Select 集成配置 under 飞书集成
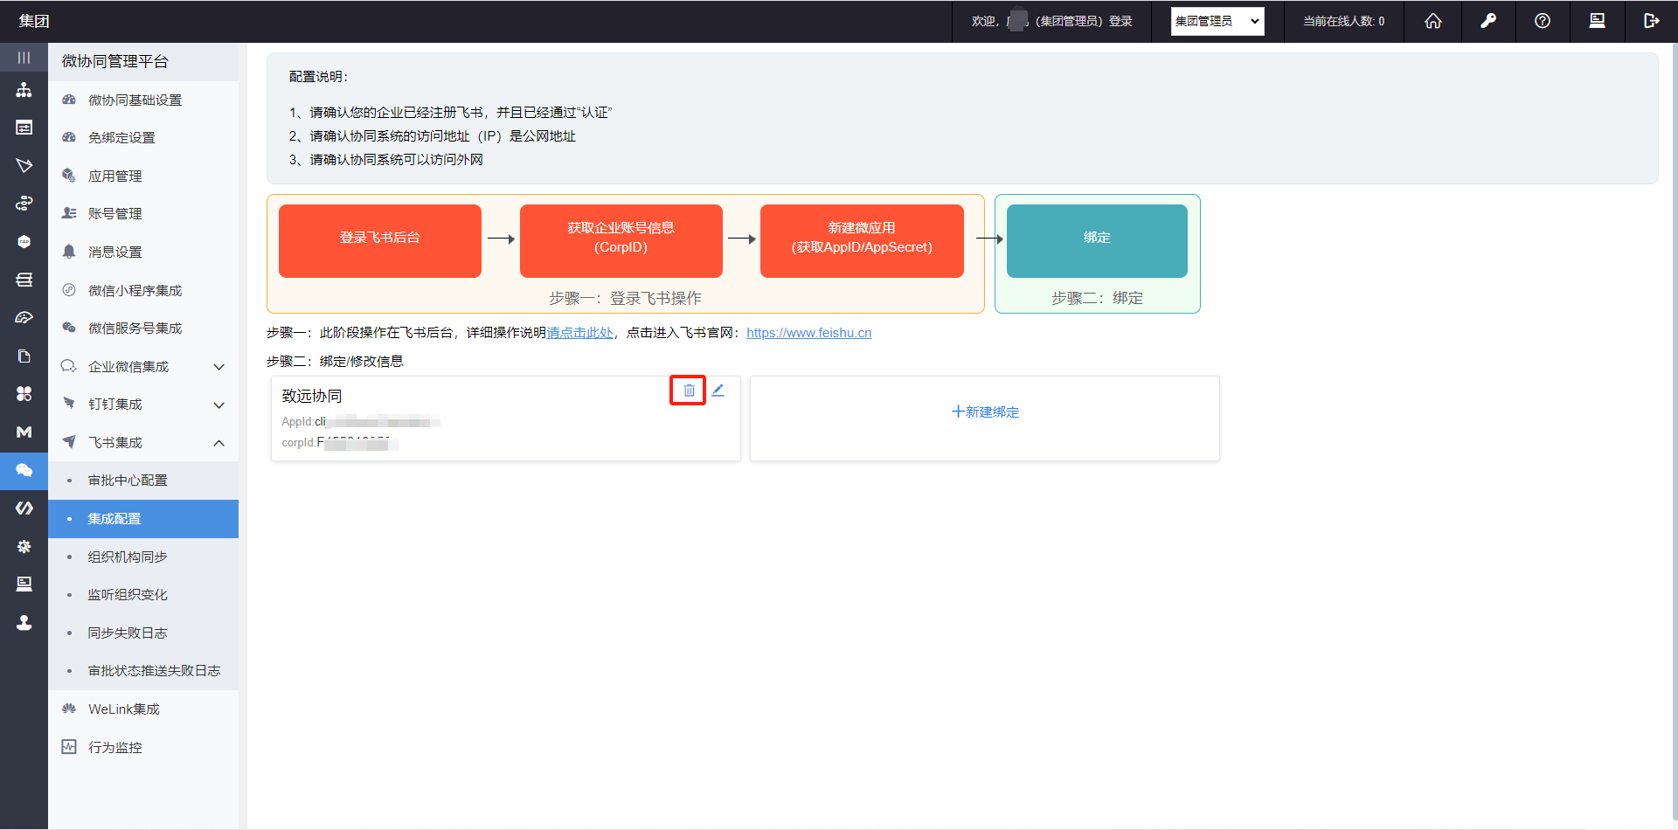 143,519
